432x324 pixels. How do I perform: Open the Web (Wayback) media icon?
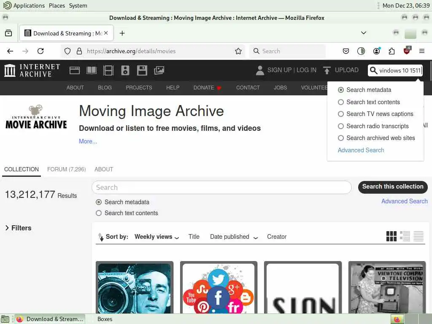pyautogui.click(x=75, y=70)
